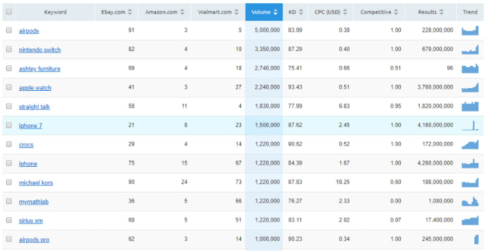This screenshot has width=485, height=251.
Task: Click the 3,760,000,000 results value
Action: 435,87
